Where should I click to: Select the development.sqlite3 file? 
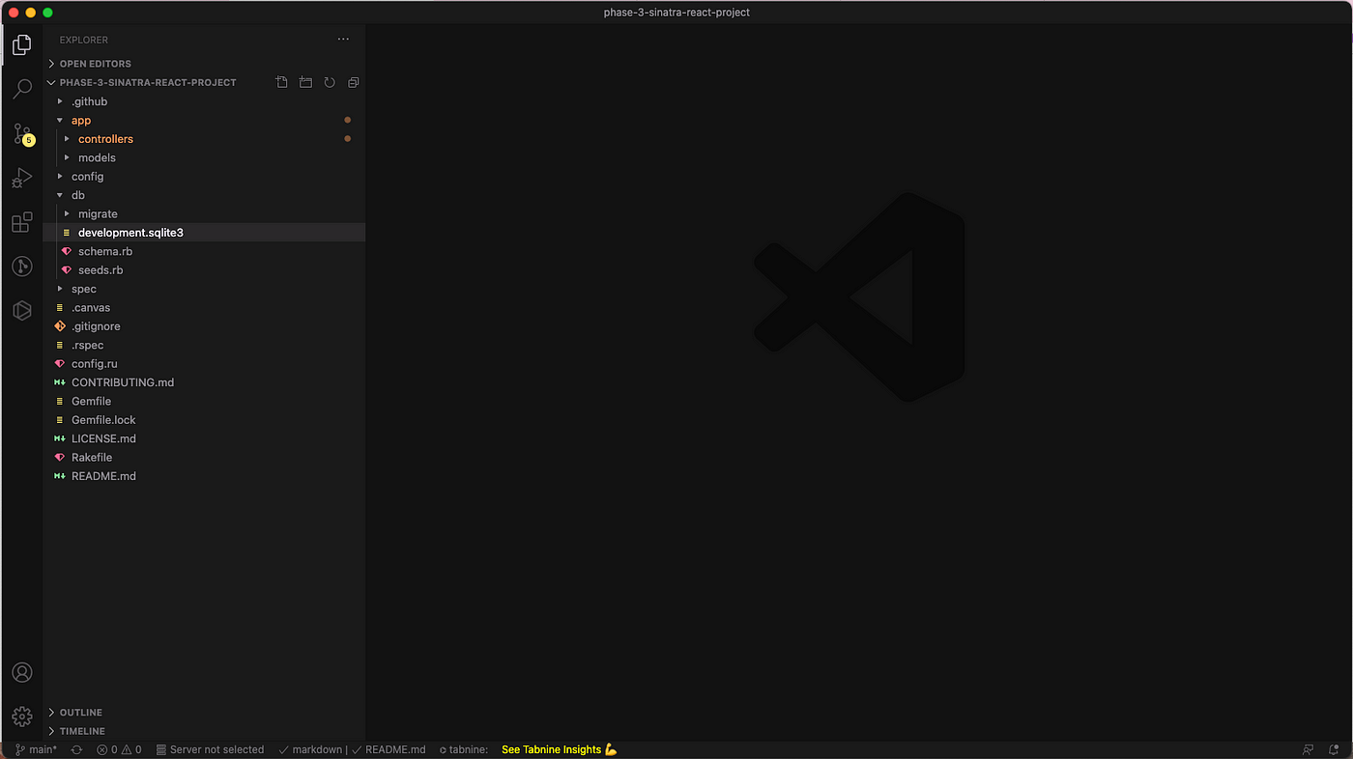(x=206, y=233)
